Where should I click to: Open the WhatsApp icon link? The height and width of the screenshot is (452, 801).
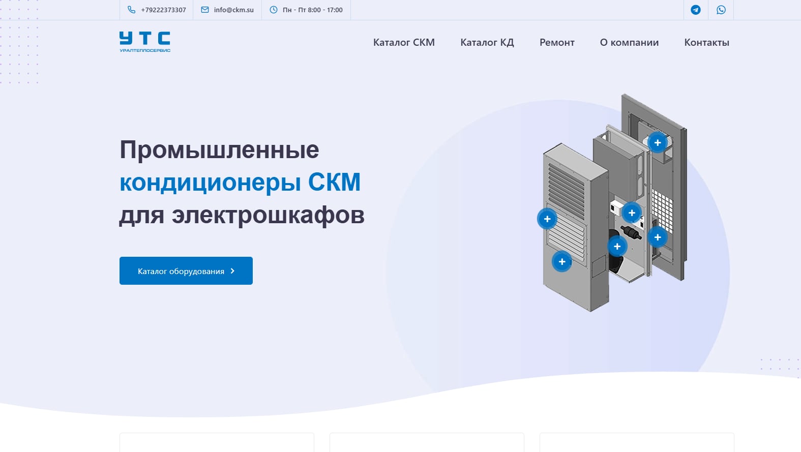point(721,10)
